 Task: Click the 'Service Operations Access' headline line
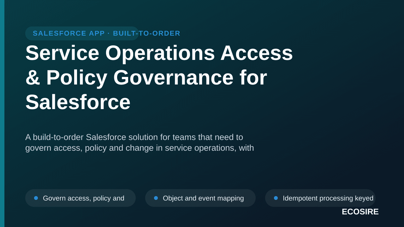pyautogui.click(x=159, y=53)
